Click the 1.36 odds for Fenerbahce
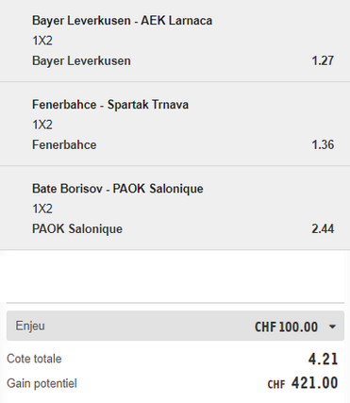 point(323,144)
